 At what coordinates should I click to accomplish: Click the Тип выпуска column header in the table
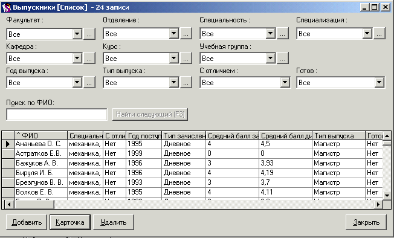[x=339, y=135]
